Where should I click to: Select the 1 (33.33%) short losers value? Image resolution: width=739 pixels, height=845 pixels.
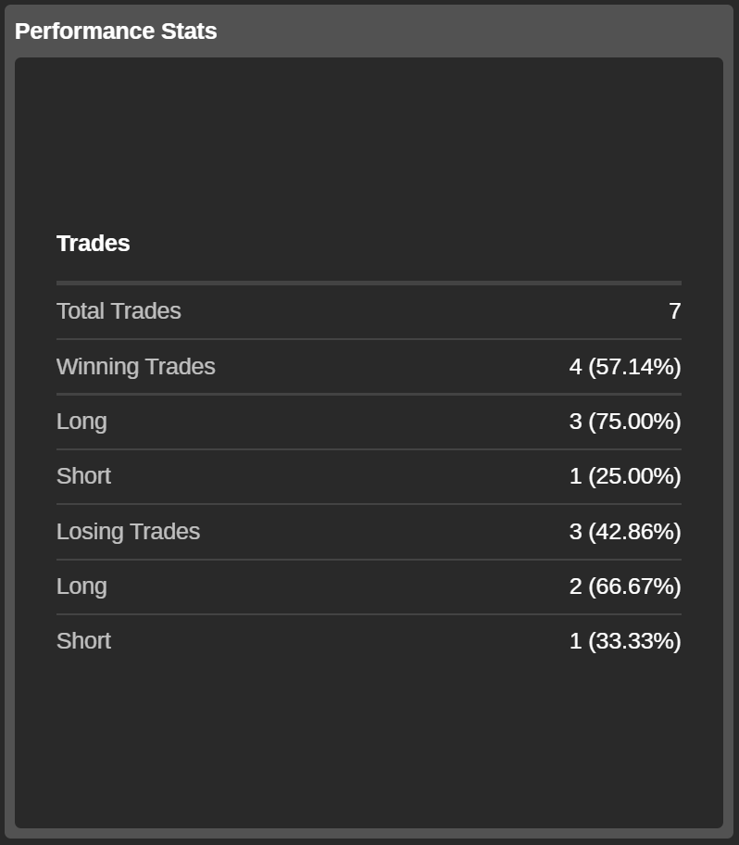[x=624, y=641]
